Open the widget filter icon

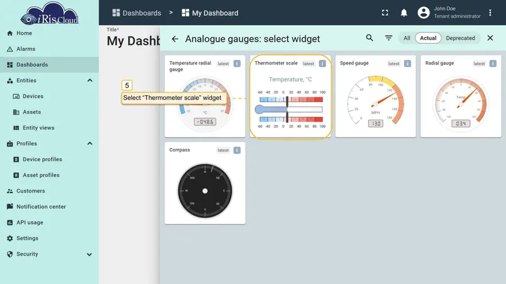[388, 38]
